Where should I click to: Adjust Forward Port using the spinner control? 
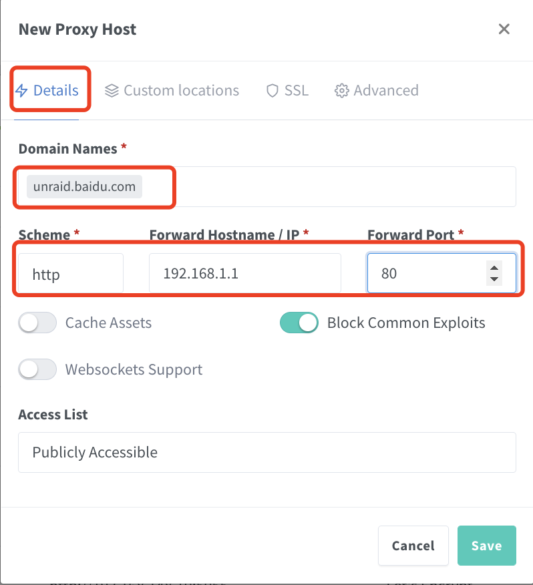click(x=494, y=273)
